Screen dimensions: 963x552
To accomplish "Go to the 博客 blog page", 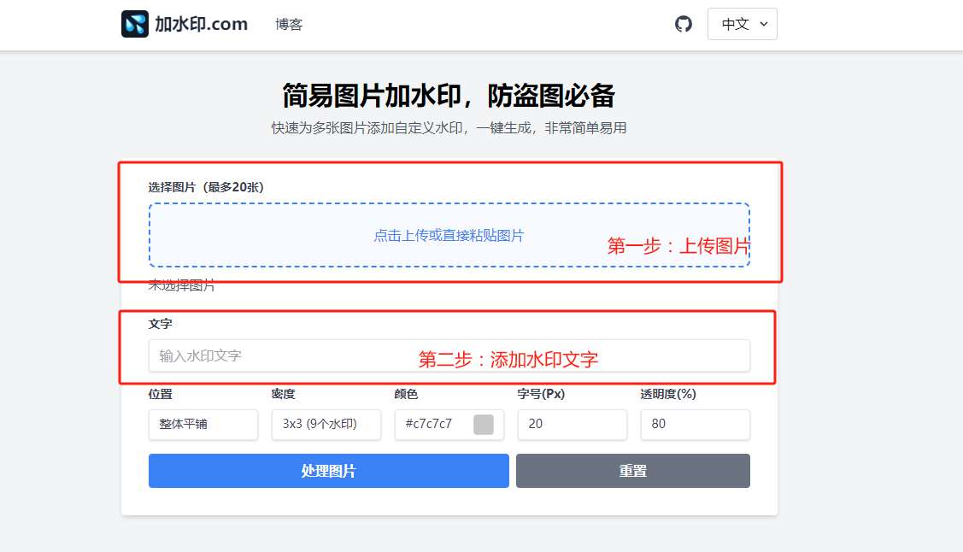I will [289, 25].
